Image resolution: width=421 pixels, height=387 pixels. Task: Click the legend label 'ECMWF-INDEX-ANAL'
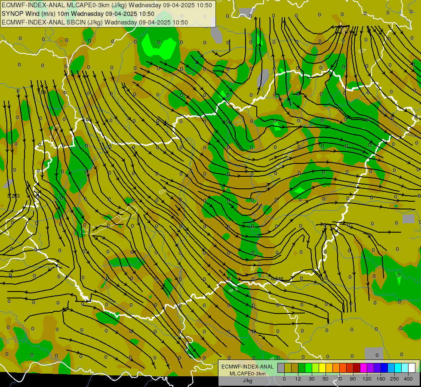click(x=247, y=367)
